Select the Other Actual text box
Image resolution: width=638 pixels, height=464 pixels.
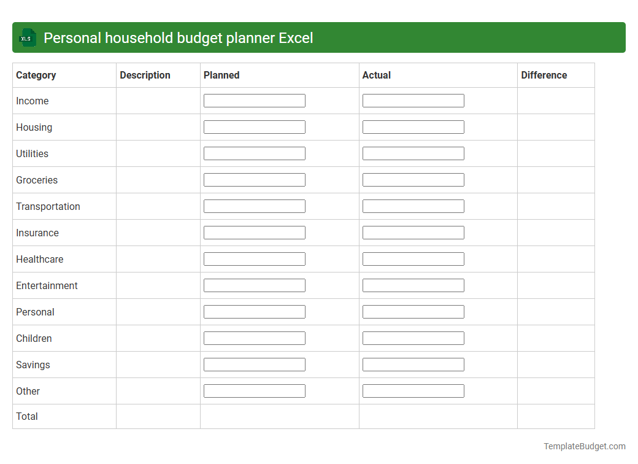pos(413,390)
